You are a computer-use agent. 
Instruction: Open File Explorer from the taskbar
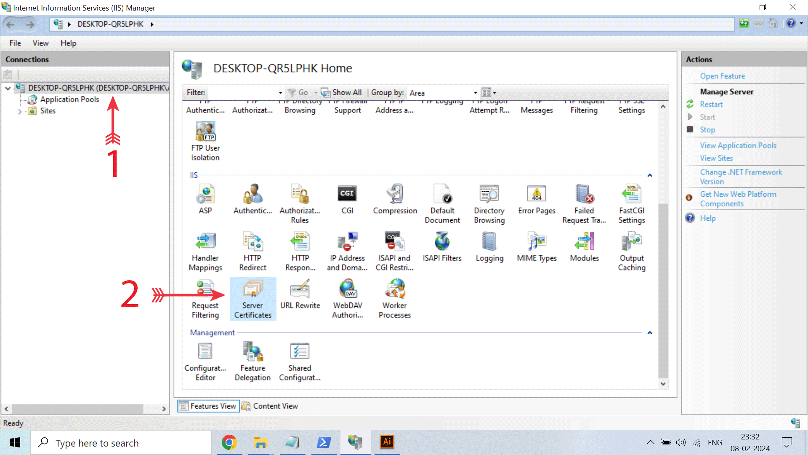pyautogui.click(x=260, y=442)
